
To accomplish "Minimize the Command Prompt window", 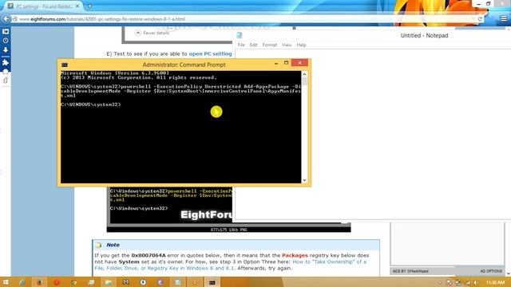I will pos(276,63).
